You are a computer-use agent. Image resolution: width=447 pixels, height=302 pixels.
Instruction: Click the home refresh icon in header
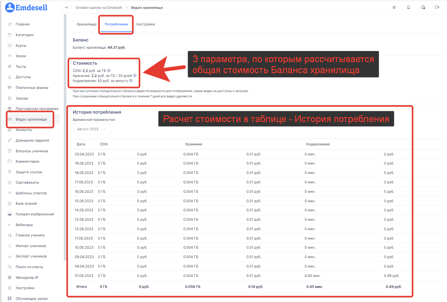423,8
